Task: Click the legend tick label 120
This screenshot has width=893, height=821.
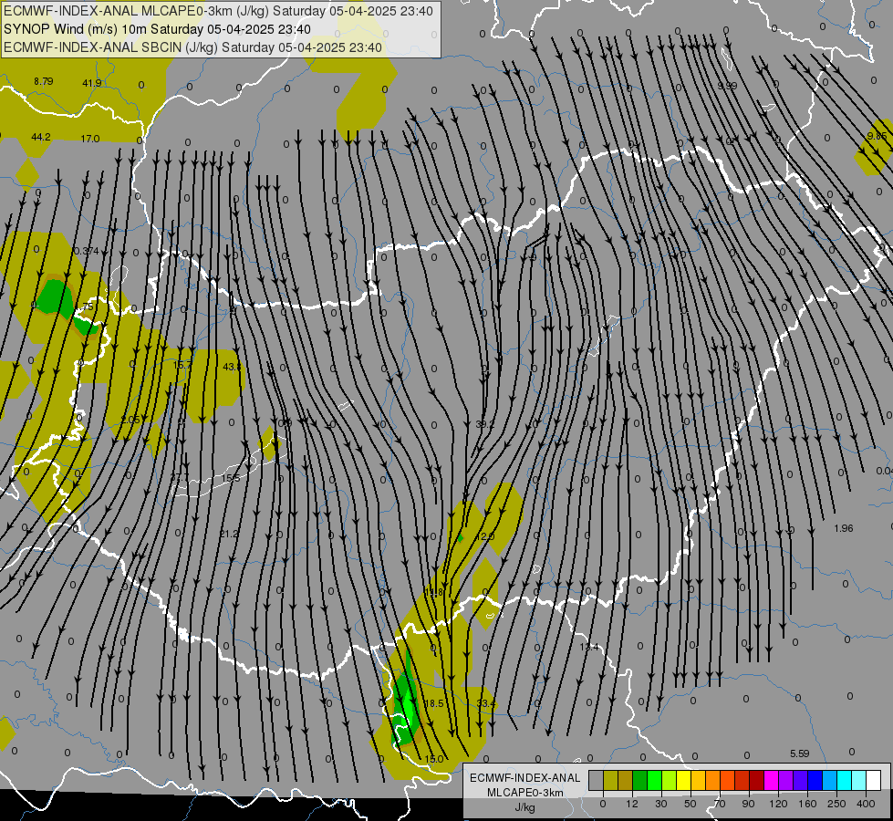Action: tap(778, 804)
